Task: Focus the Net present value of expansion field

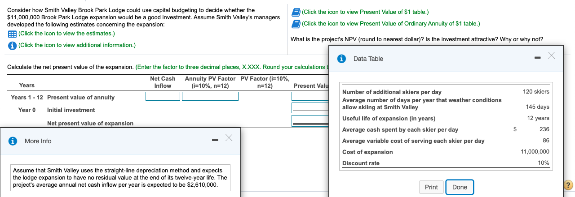Action: (x=311, y=120)
